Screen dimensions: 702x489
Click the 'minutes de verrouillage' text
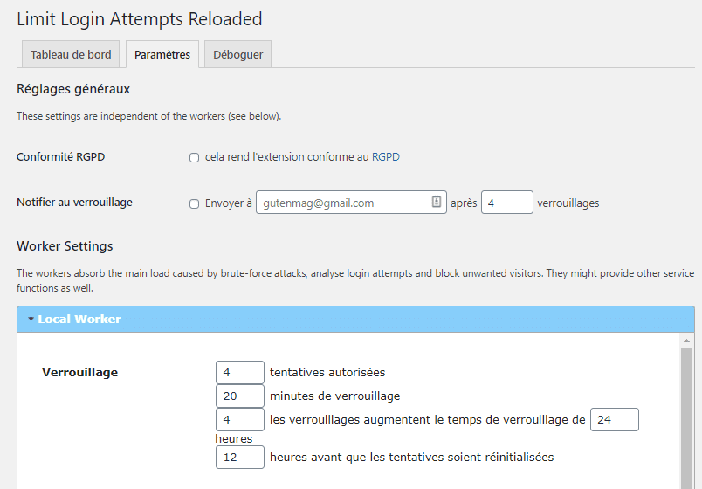[x=335, y=396]
